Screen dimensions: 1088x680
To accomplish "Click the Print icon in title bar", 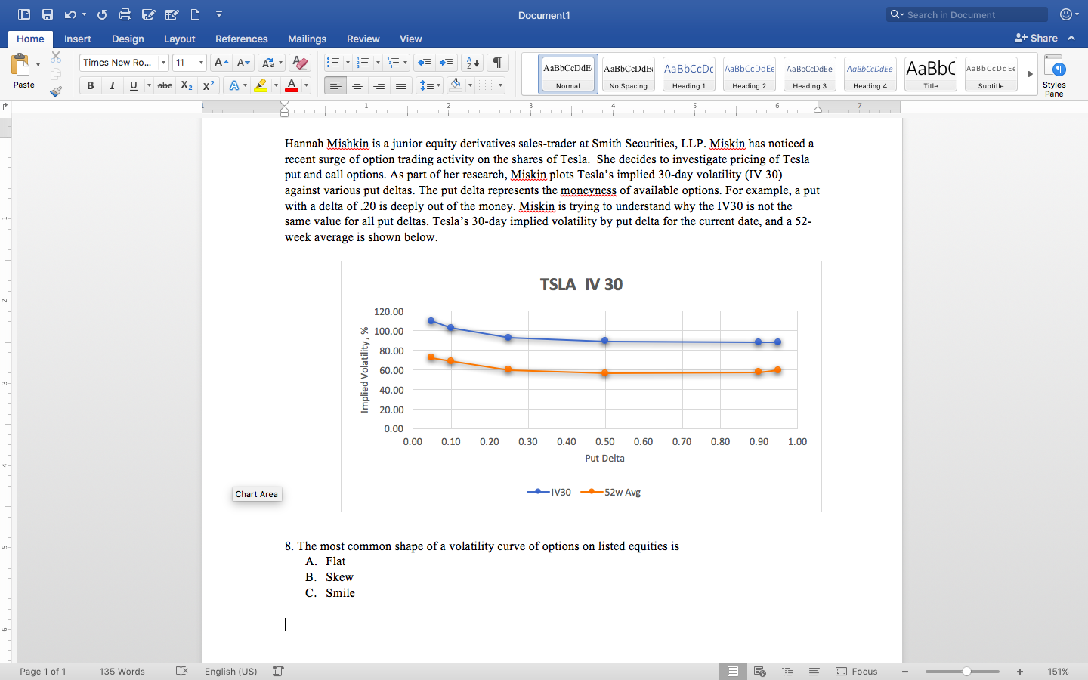I will click(125, 14).
